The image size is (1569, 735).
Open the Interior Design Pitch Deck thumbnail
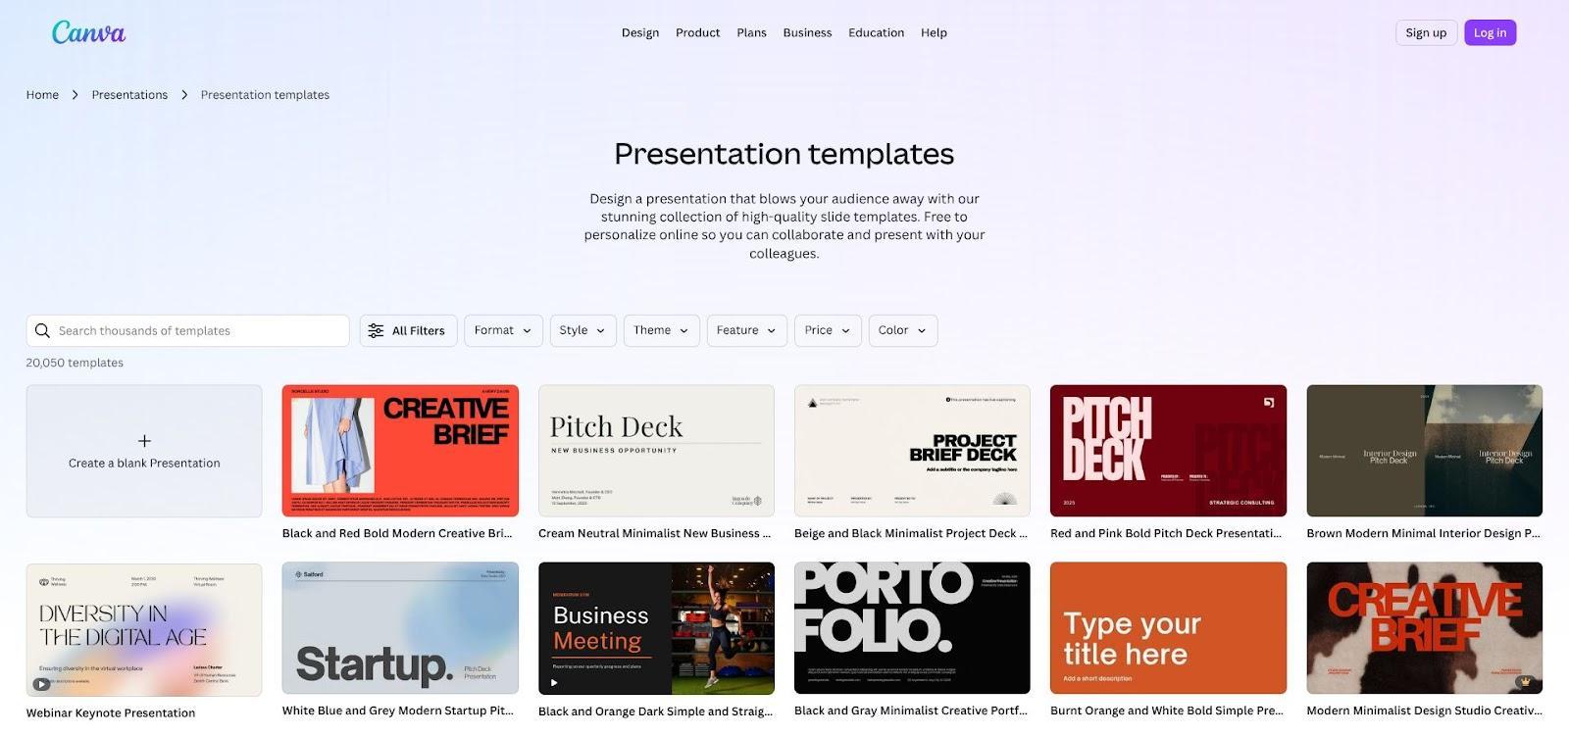point(1424,451)
